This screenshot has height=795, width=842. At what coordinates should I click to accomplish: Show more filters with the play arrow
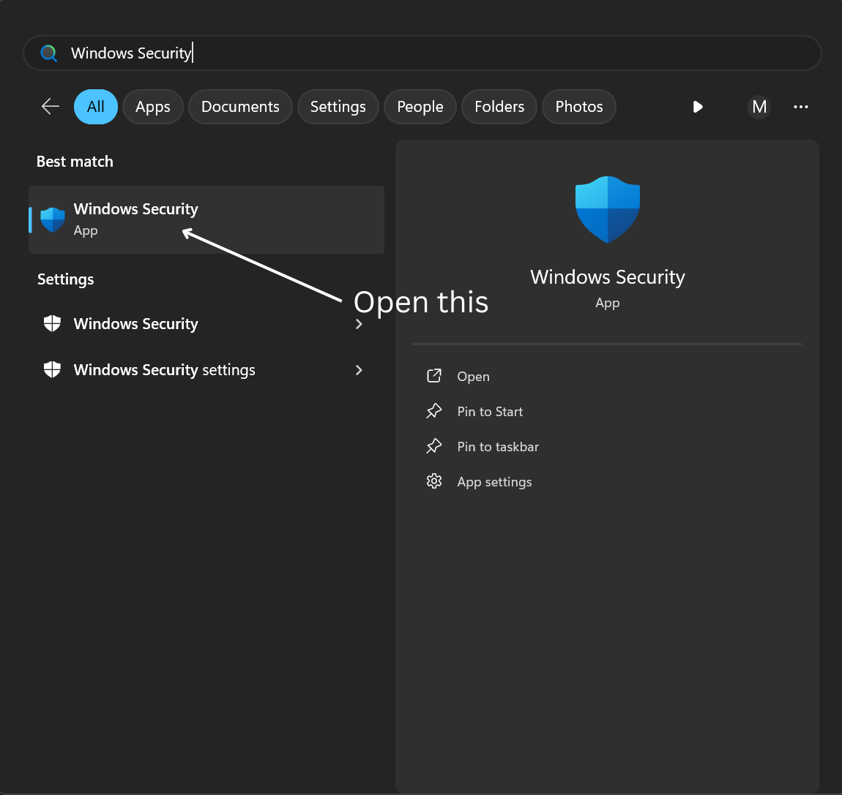[698, 107]
